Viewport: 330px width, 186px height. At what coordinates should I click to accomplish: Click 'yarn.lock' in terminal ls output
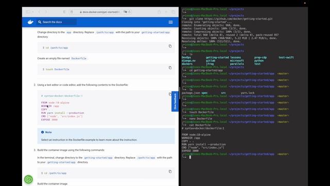pyautogui.click(x=247, y=93)
